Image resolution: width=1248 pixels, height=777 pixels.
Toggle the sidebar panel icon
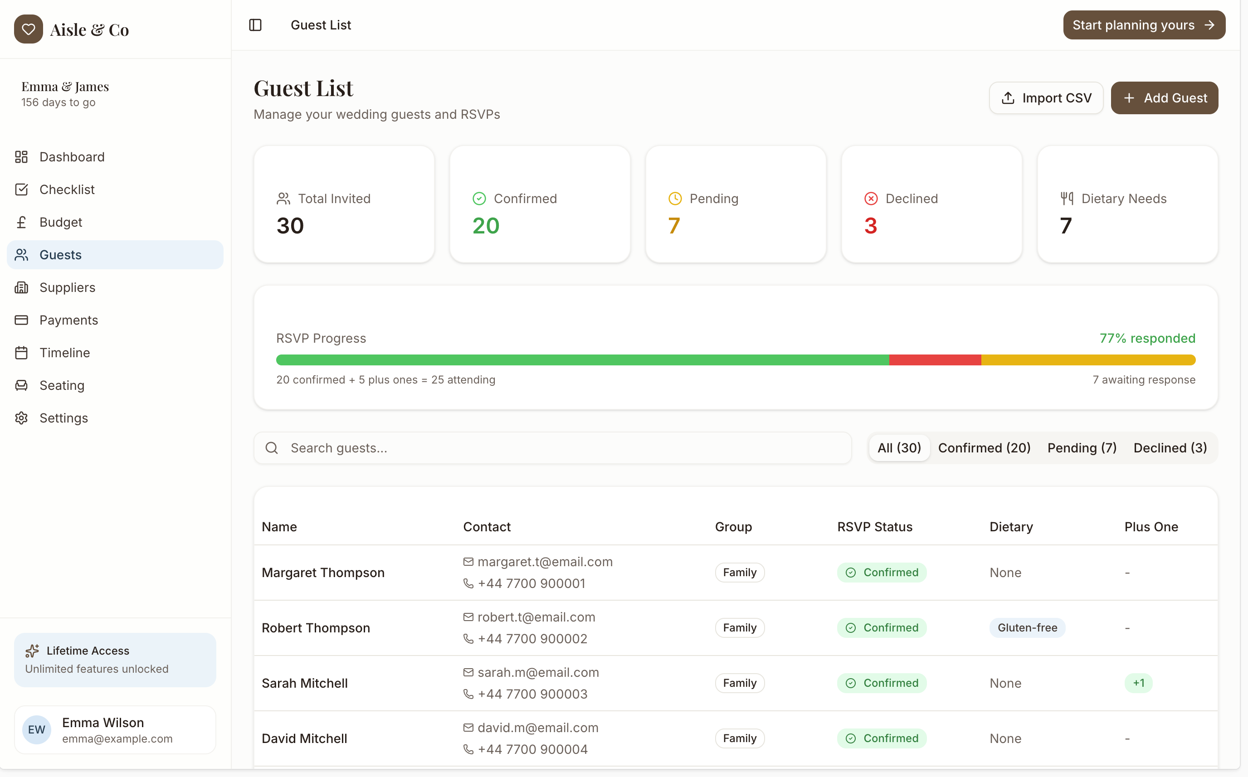pyautogui.click(x=255, y=24)
